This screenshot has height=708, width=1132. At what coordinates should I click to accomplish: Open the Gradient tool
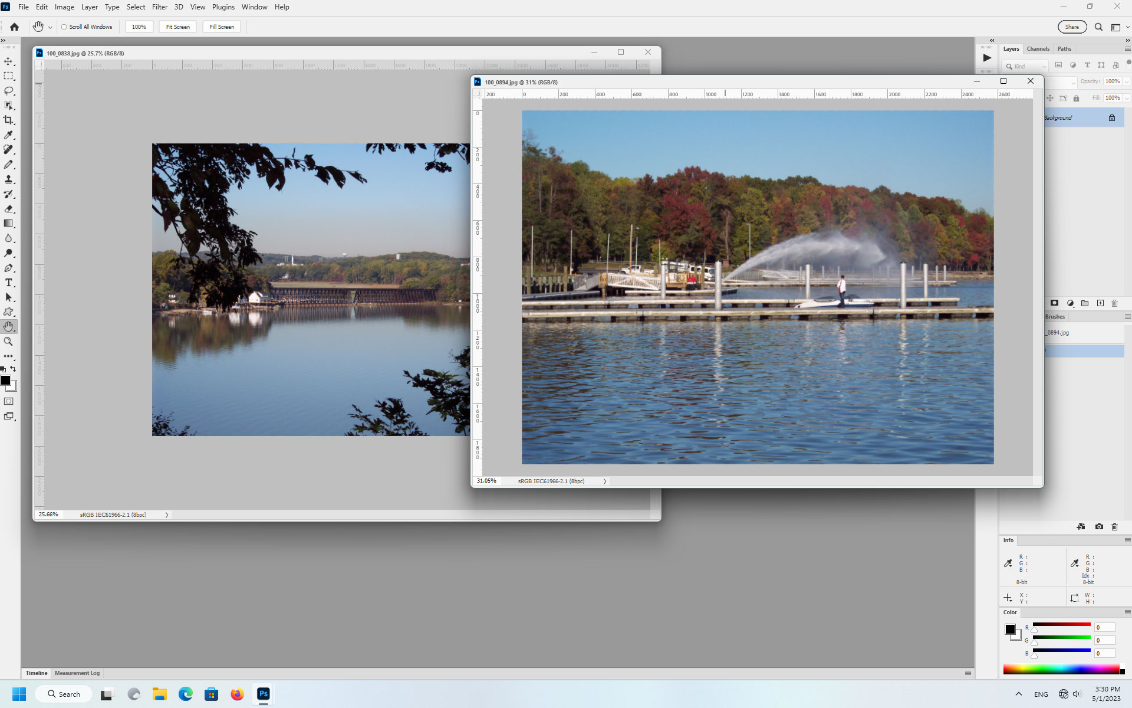point(9,223)
